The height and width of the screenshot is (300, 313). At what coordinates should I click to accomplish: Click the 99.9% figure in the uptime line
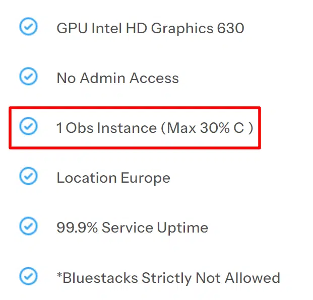(x=77, y=228)
